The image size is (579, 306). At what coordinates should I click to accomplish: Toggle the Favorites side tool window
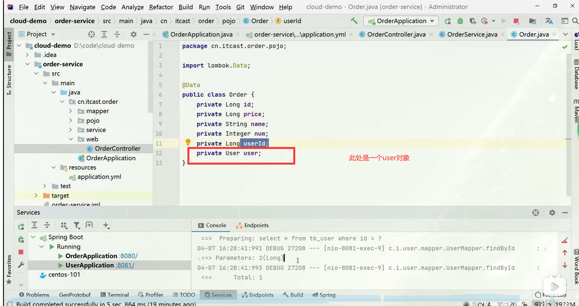tap(9, 269)
